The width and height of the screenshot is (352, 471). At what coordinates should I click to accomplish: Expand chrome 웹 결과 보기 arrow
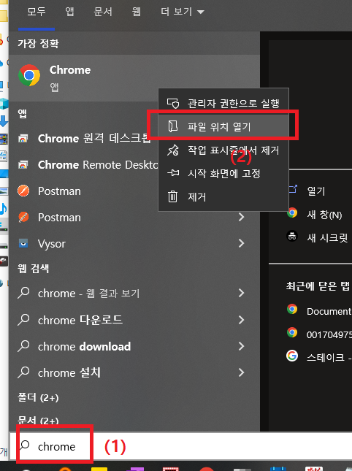[x=241, y=293]
